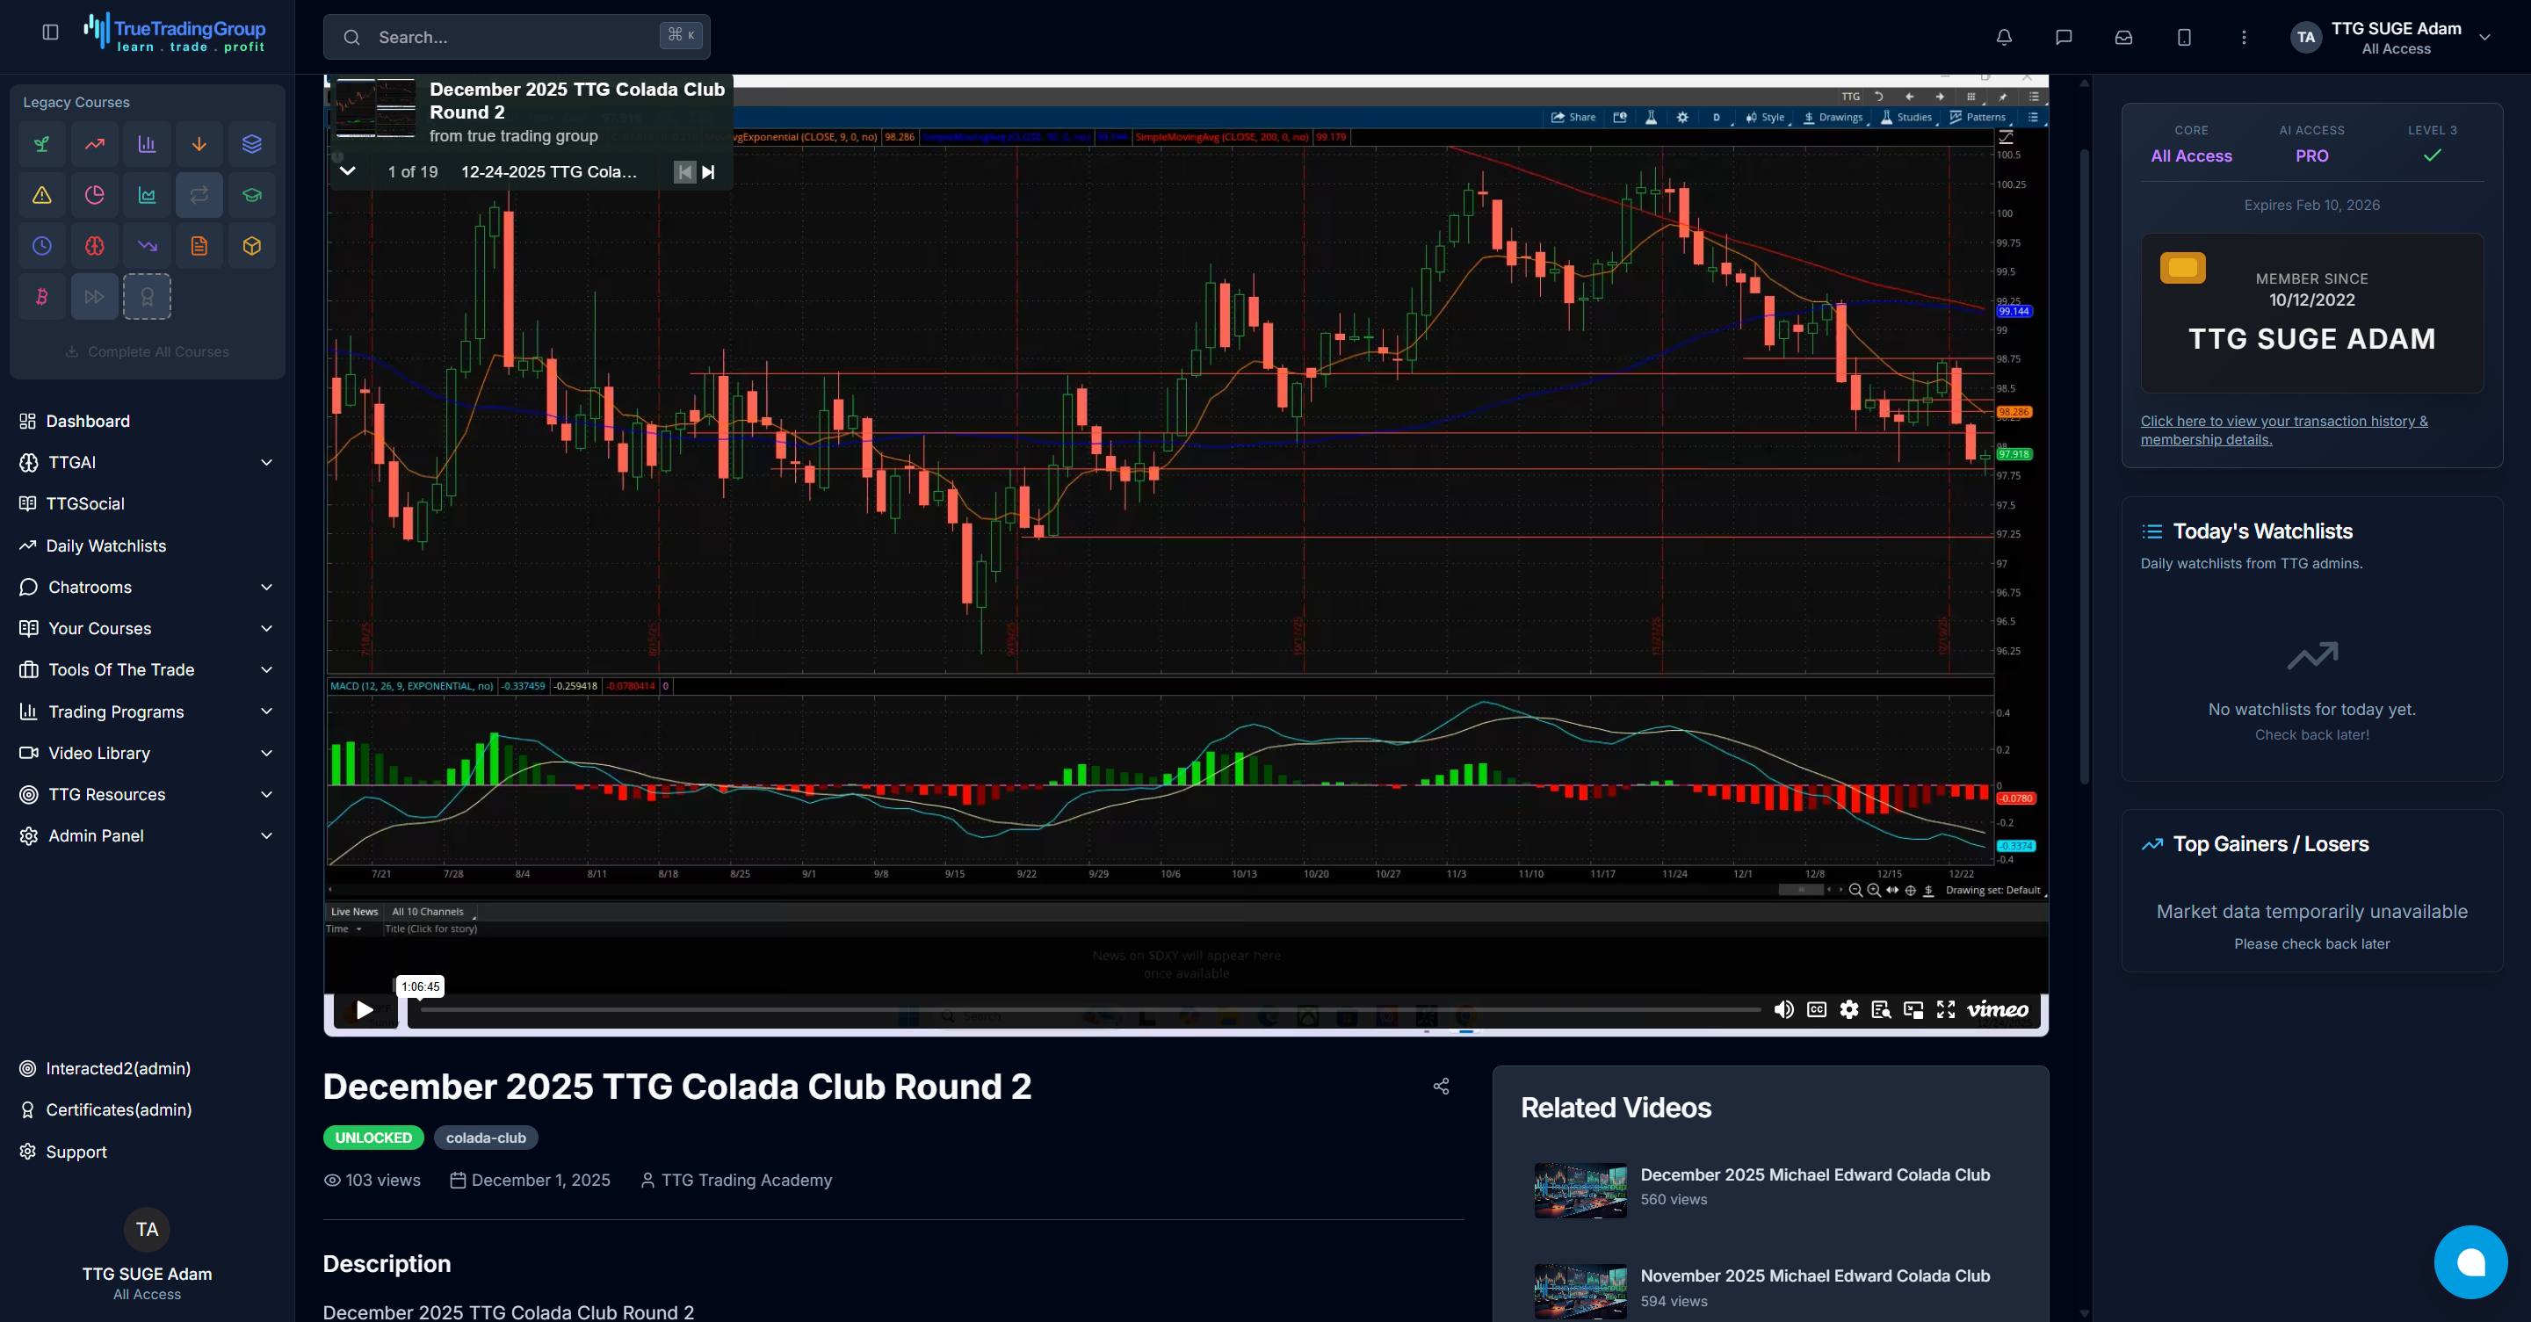
Task: Open the Admin Panel menu item
Action: click(95, 836)
